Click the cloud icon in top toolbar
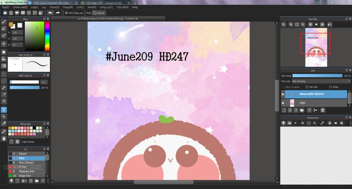 coord(5,13)
